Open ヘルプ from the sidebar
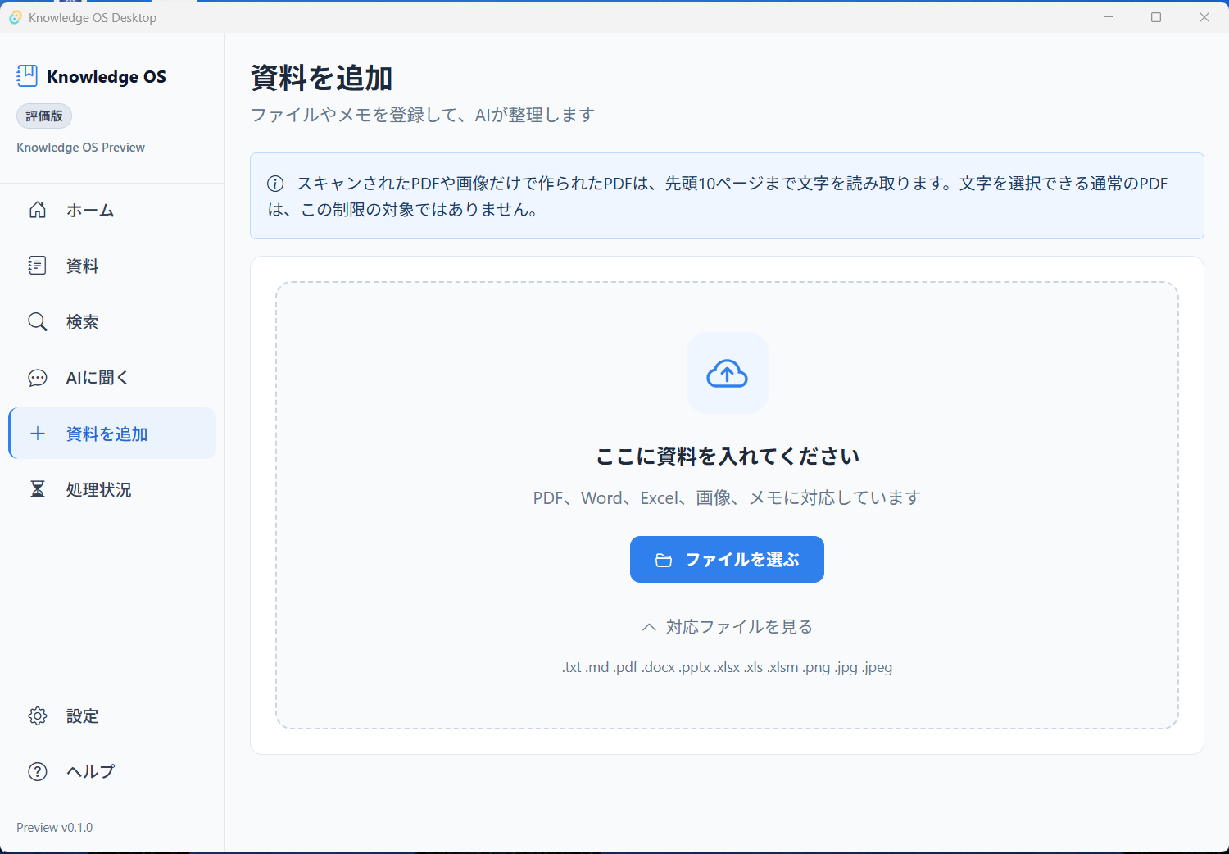This screenshot has width=1229, height=854. (x=112, y=771)
